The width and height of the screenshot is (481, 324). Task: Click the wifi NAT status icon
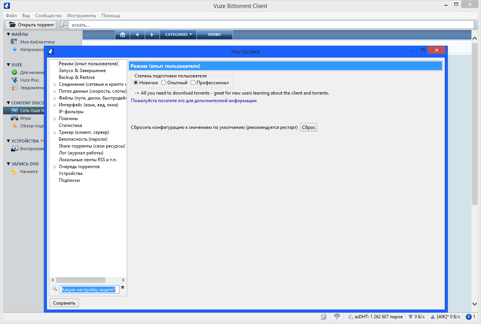tap(337, 316)
